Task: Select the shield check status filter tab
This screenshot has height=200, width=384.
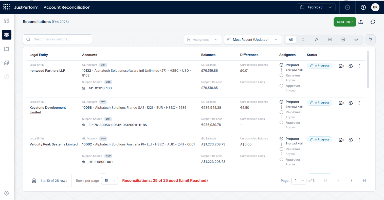Action: pyautogui.click(x=343, y=40)
